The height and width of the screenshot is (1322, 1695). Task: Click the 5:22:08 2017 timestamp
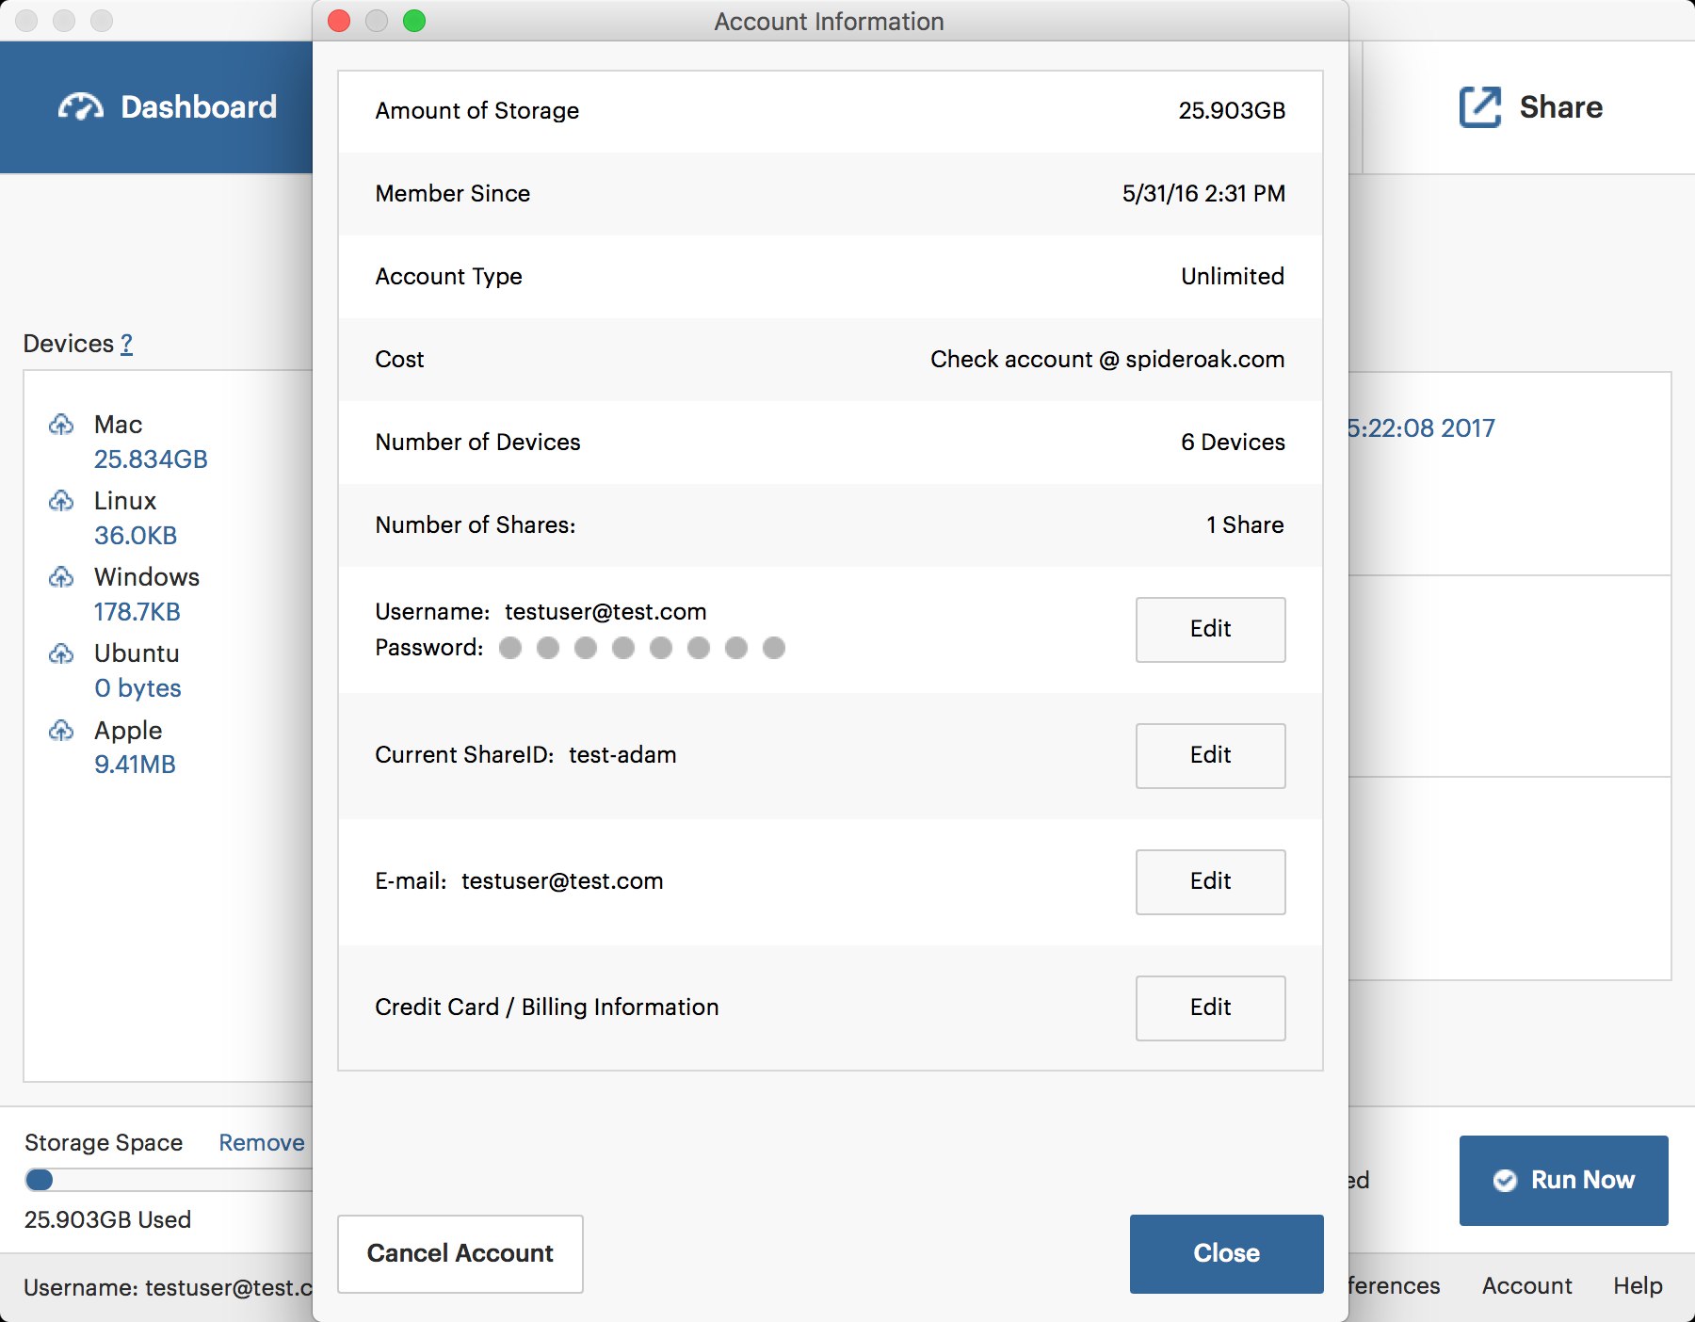click(x=1421, y=428)
